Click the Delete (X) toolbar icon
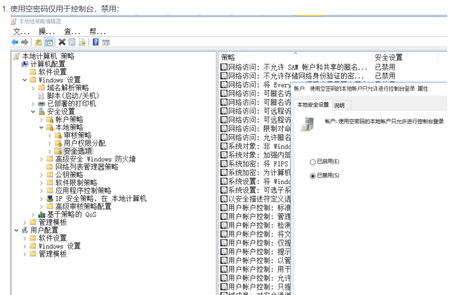This screenshot has width=451, height=295. pyautogui.click(x=62, y=42)
